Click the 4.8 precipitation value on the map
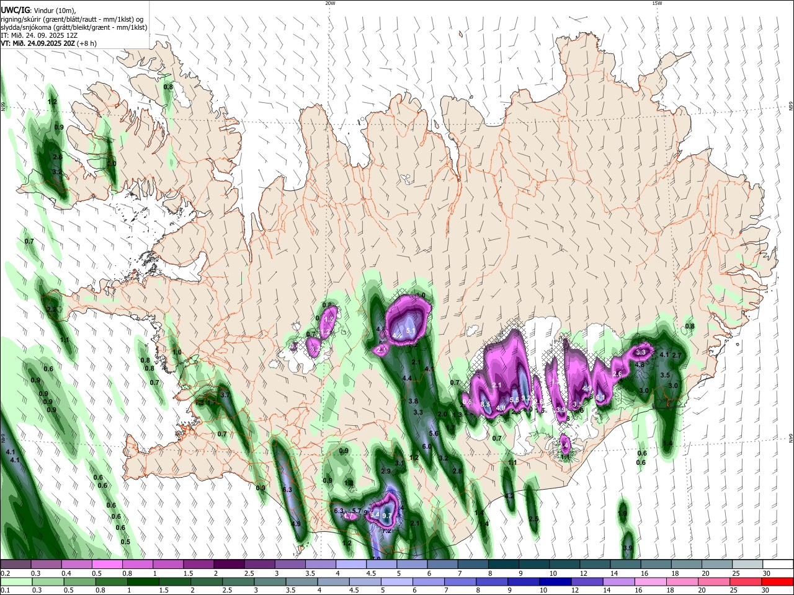Screen dimensions: 794x595 (x=640, y=365)
